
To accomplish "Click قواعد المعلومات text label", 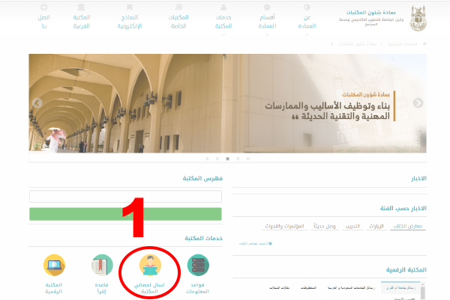I will [x=197, y=288].
